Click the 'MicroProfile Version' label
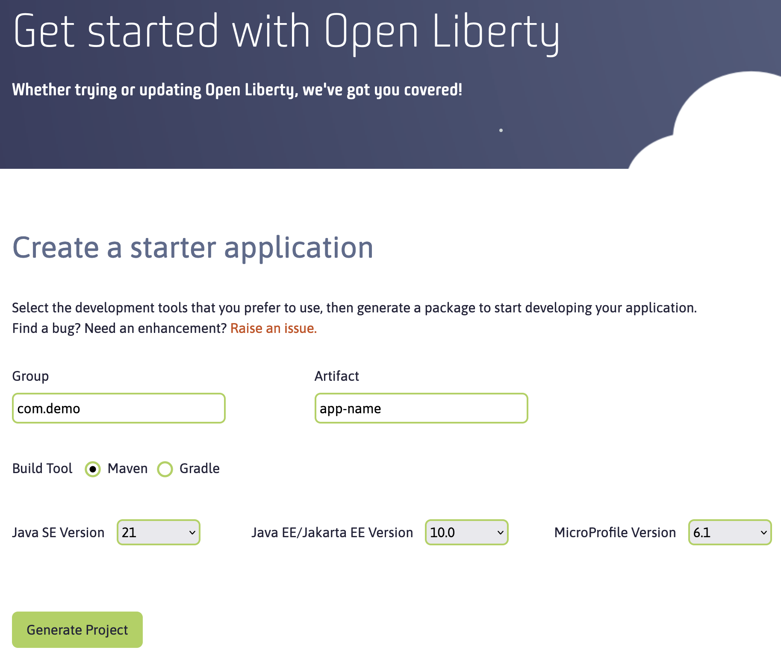Screen dimensions: 781x659 (615, 532)
